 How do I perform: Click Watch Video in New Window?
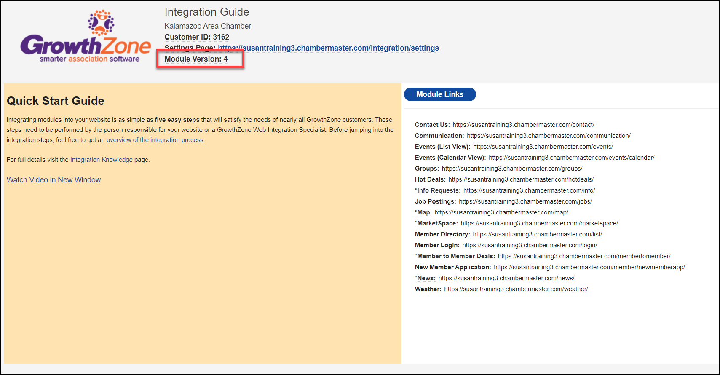tap(54, 180)
